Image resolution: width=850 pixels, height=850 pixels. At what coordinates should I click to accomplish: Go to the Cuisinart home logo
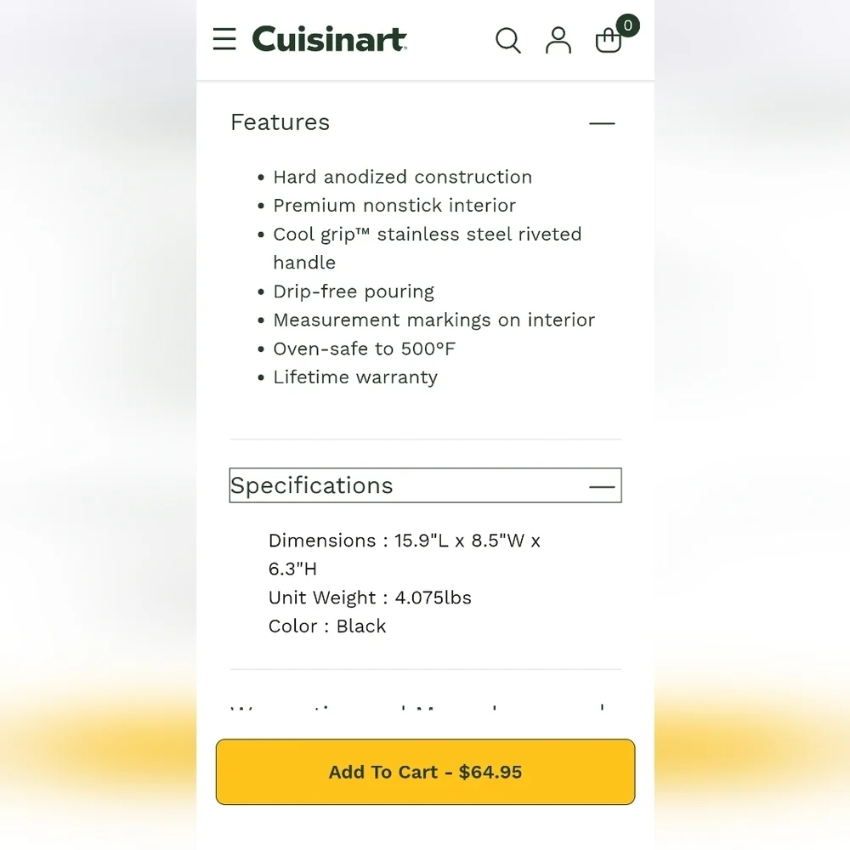330,39
